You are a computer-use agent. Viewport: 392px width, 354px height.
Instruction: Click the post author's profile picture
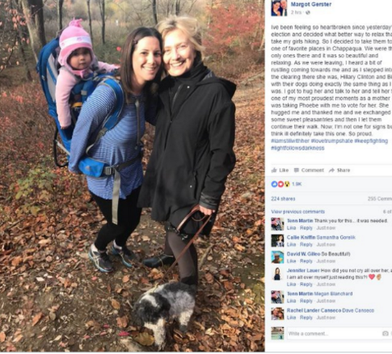point(280,8)
